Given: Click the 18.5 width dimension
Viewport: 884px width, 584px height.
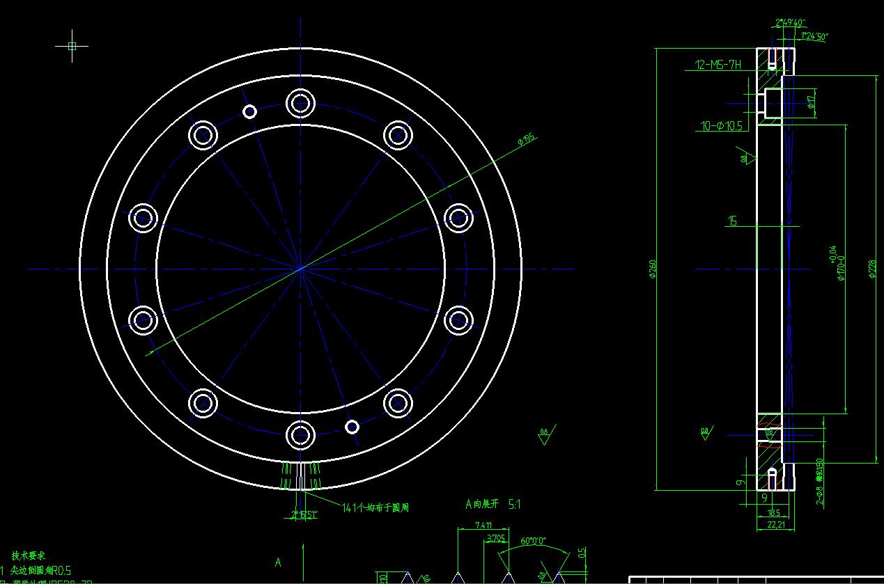Looking at the screenshot, I should [774, 512].
